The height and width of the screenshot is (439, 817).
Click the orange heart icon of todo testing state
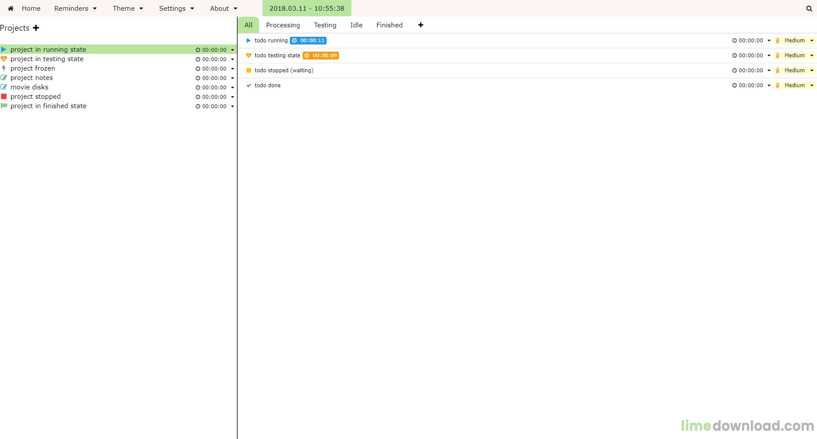248,56
